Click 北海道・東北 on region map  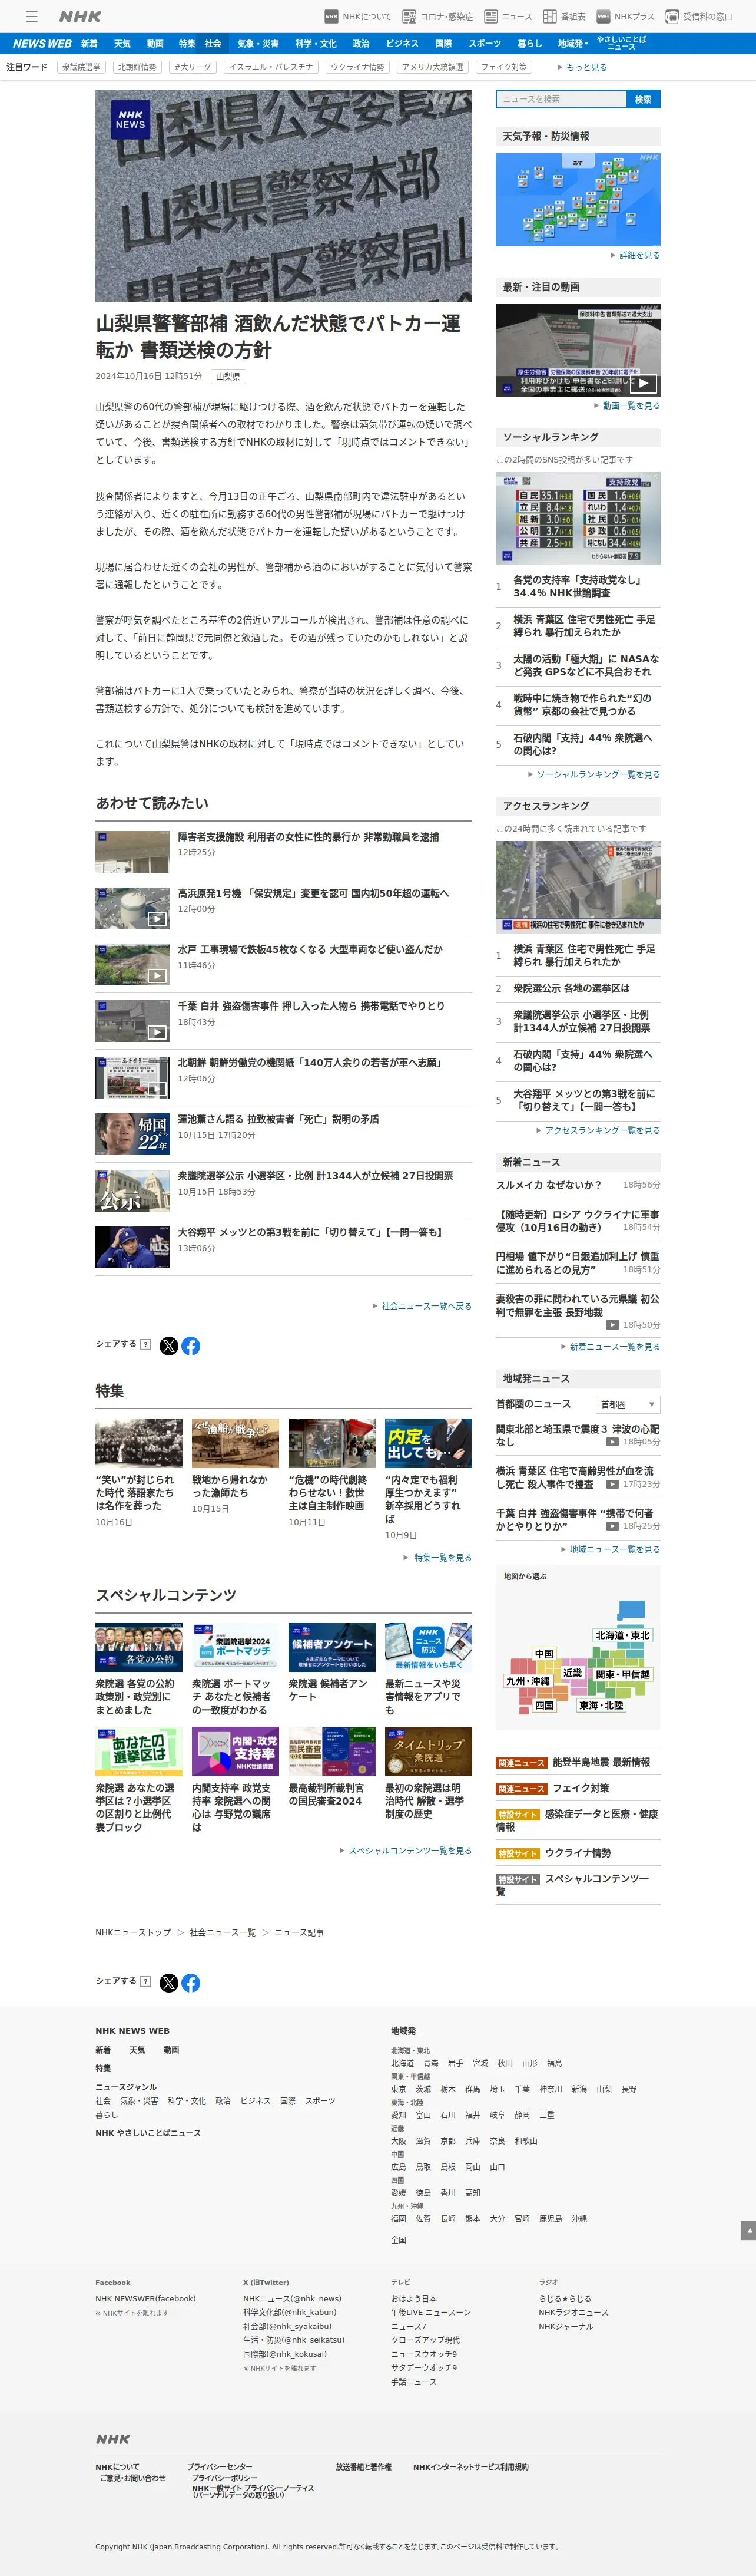click(622, 1636)
